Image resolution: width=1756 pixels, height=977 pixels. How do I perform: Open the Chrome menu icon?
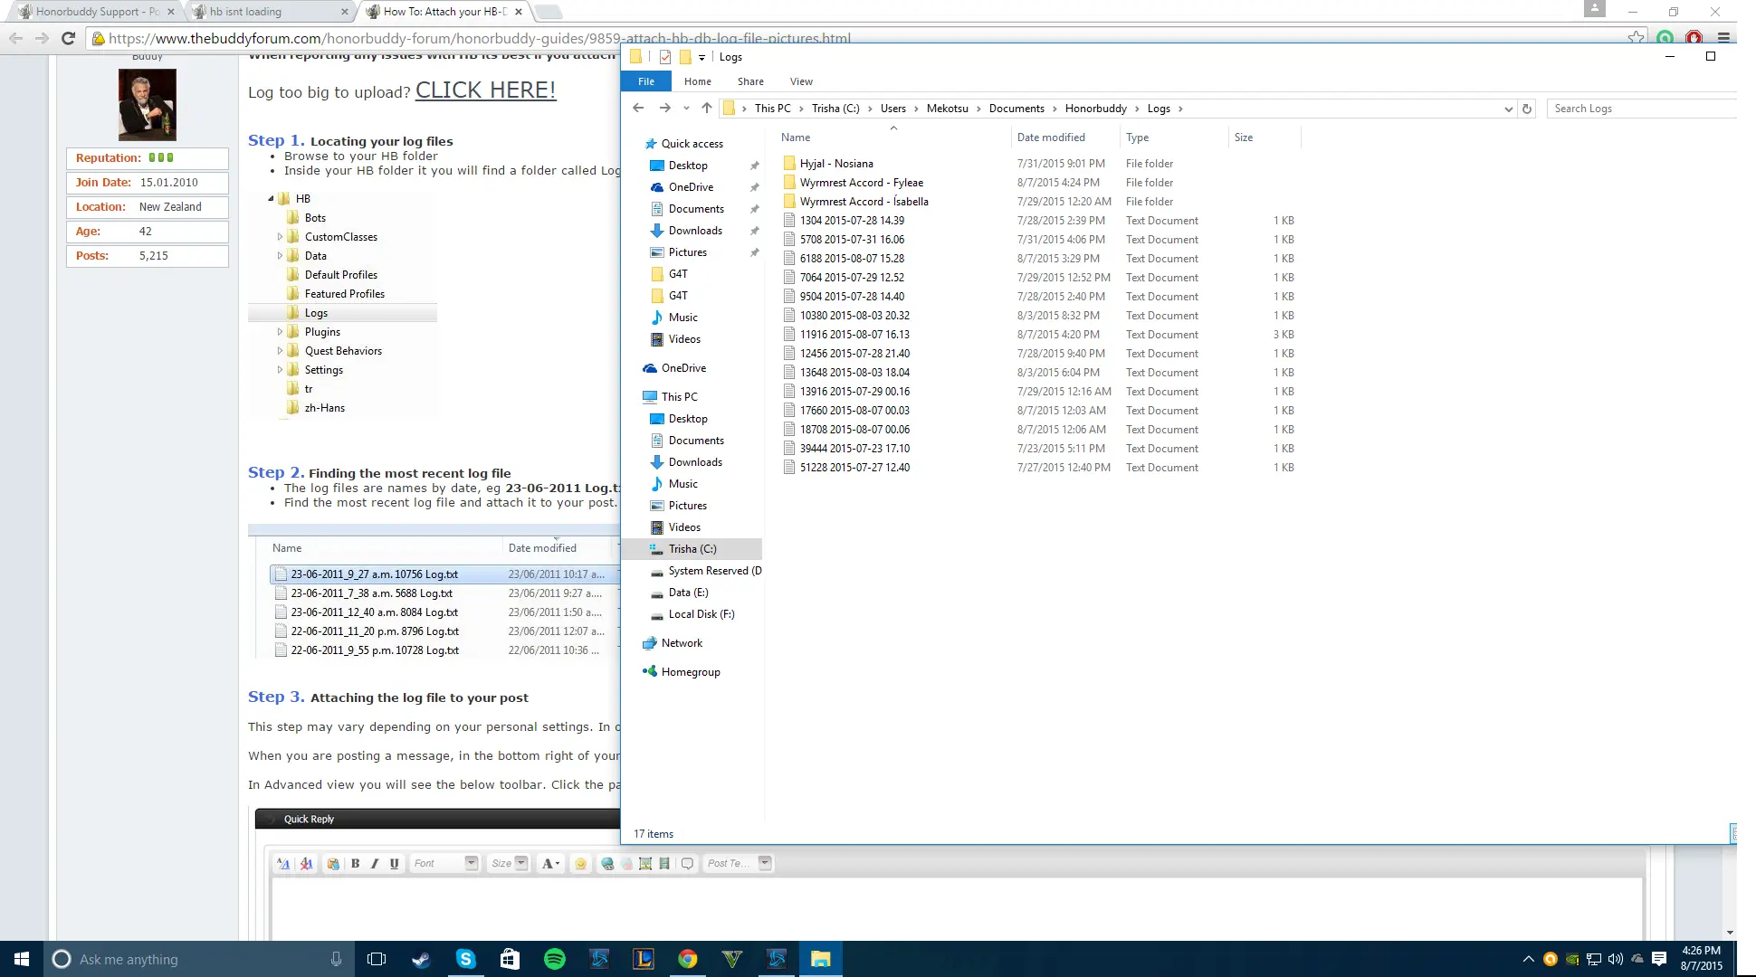click(x=1723, y=38)
